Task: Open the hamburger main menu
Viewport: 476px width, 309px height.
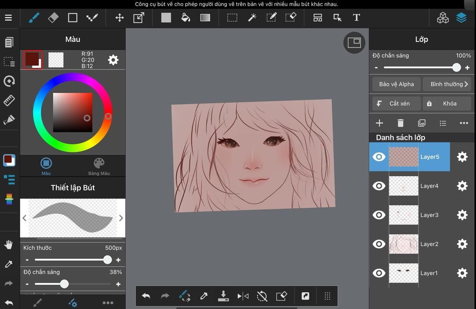Action: tap(8, 18)
